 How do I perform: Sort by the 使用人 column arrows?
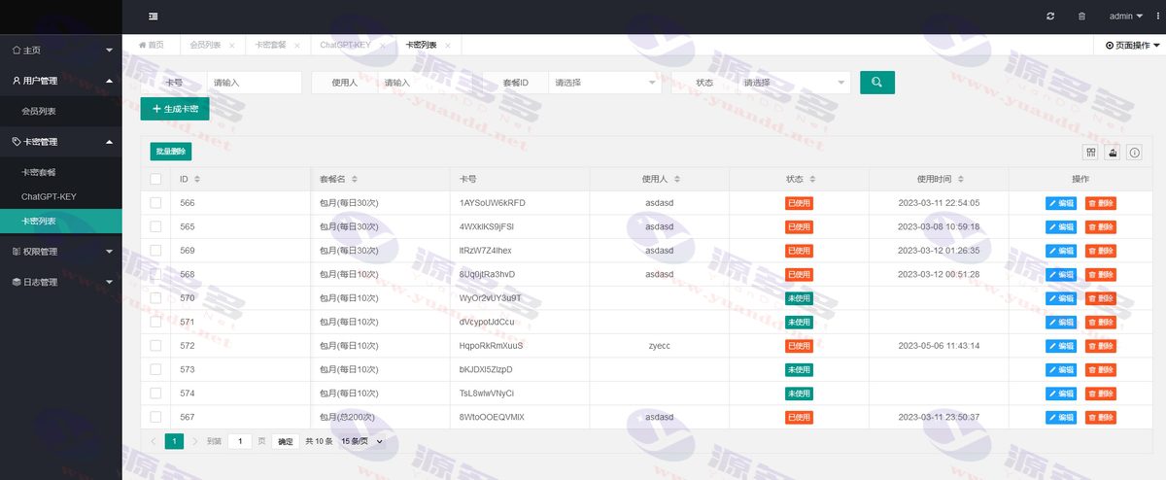click(676, 179)
